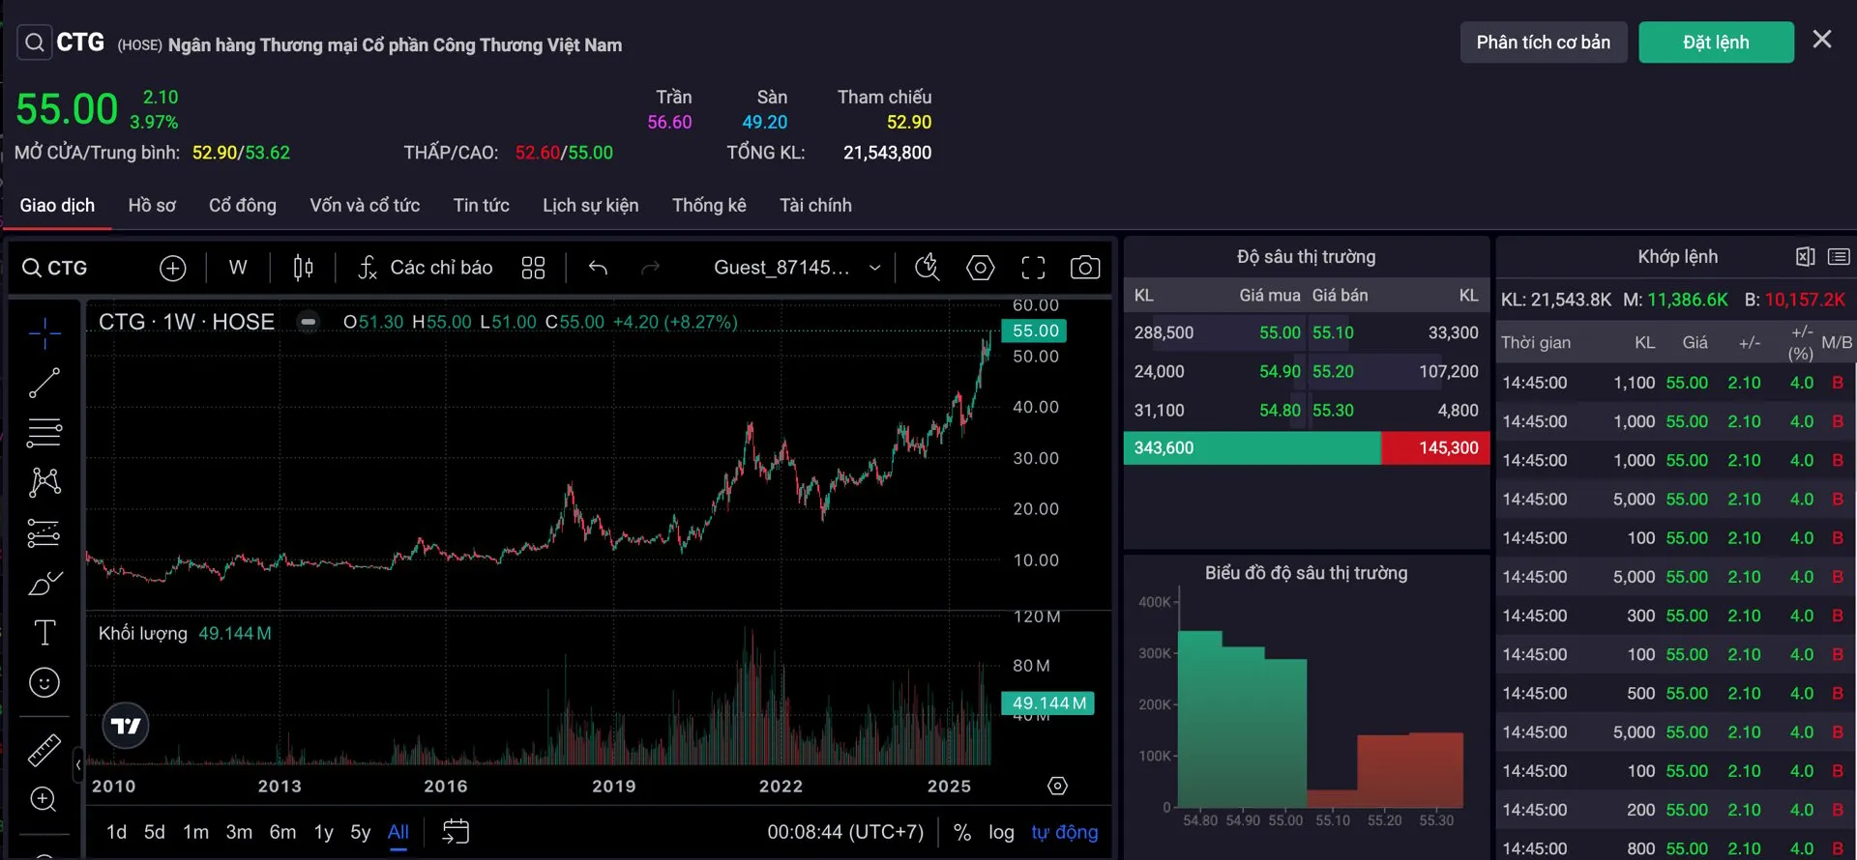Screen dimensions: 1857x860
Task: Select the text annotation tool
Action: [44, 633]
